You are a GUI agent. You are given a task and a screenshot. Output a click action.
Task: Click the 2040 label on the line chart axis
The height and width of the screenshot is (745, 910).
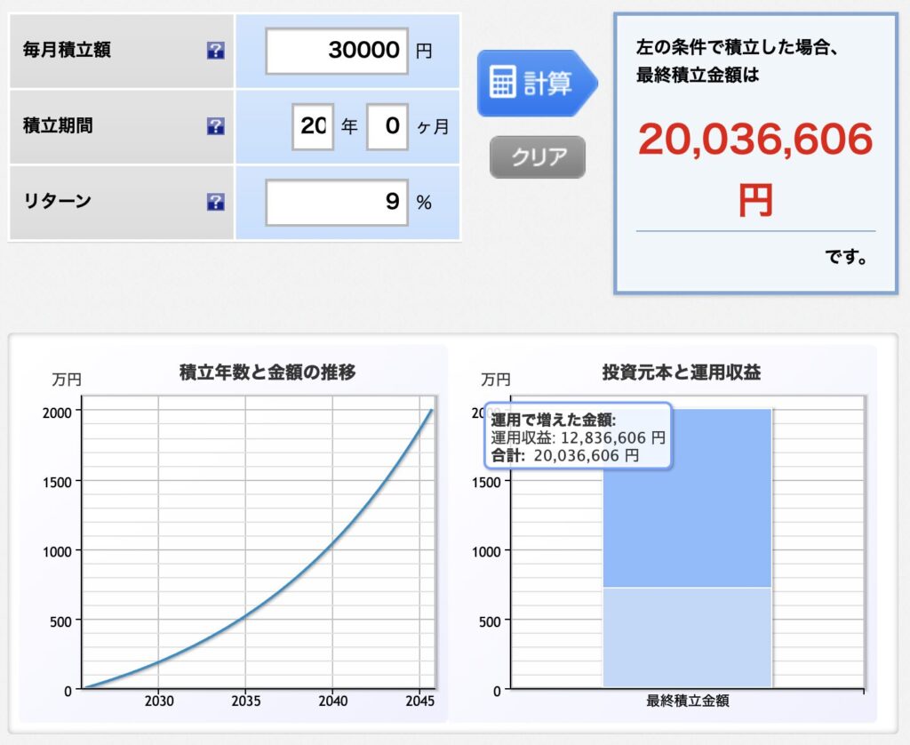coord(332,701)
